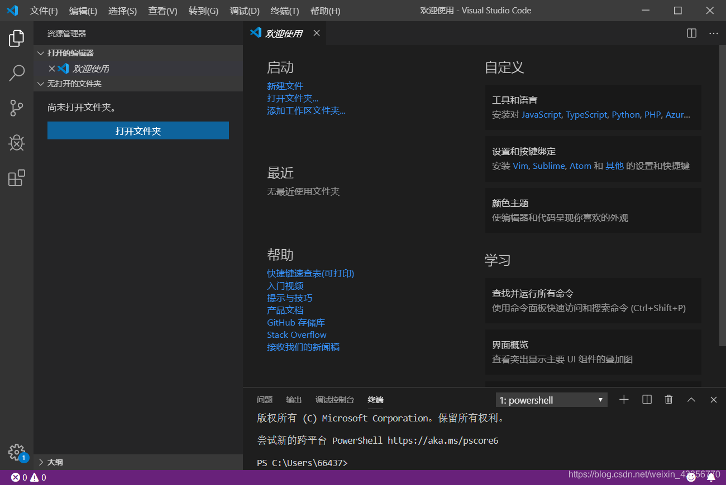Open notifications bell in status bar

tap(711, 478)
